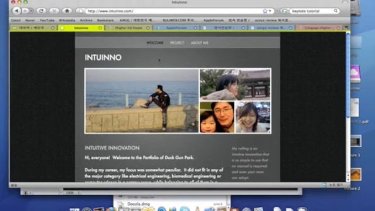Open the YouTube bookmark

coord(47,21)
